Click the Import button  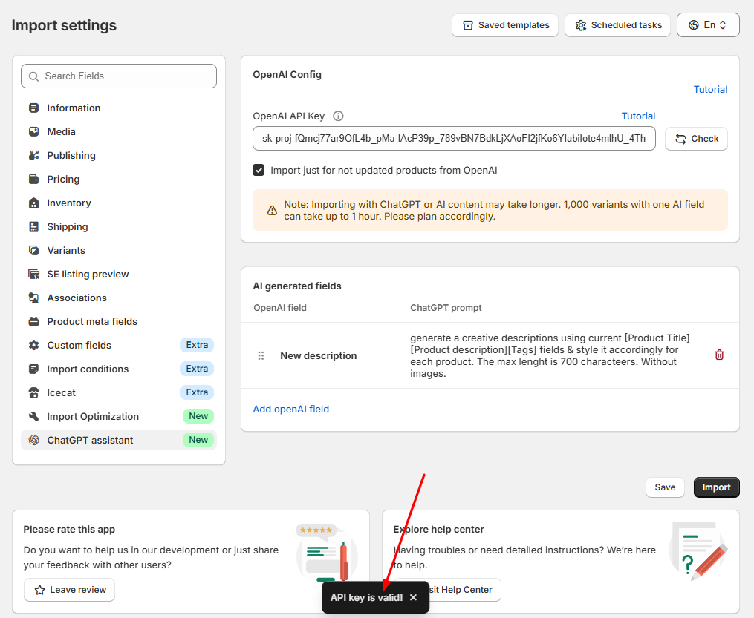point(717,487)
